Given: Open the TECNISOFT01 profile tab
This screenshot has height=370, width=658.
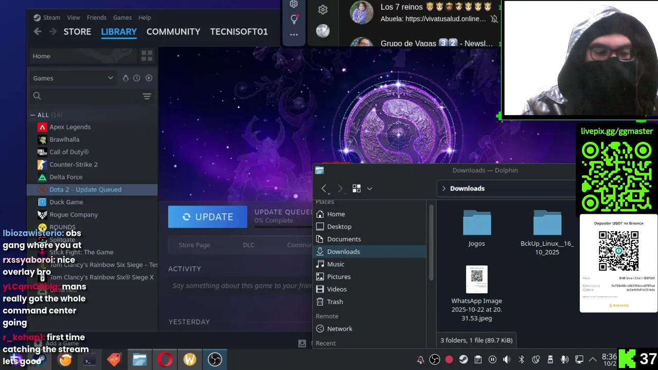Looking at the screenshot, I should (239, 31).
